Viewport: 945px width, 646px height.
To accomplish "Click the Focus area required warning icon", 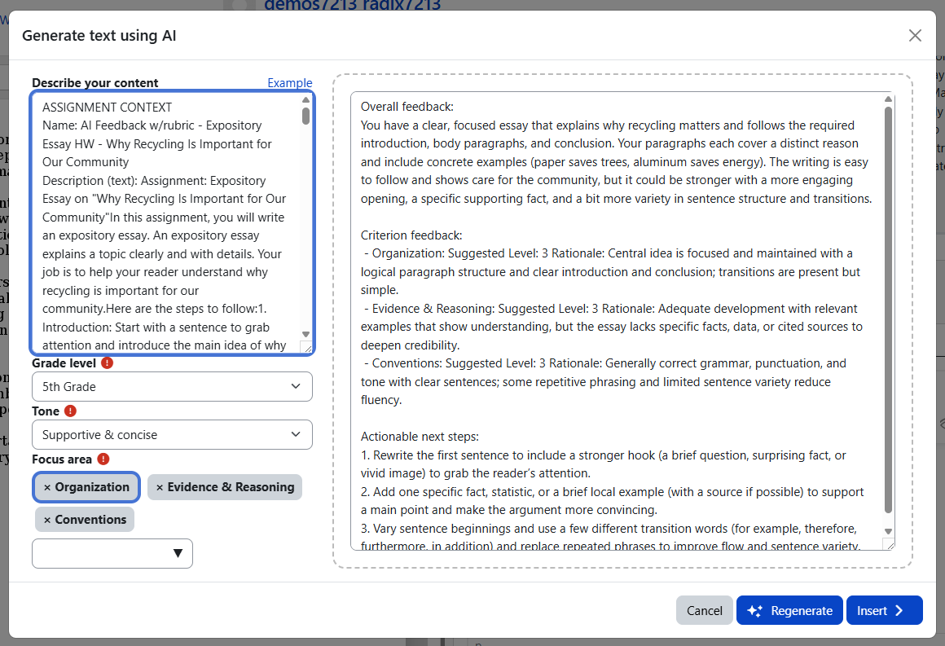I will [103, 459].
